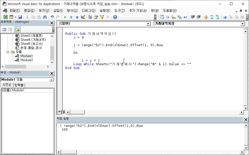This screenshot has width=249, height=155.
Task: Click the View Microsoft Excel icon
Action: coord(6,17)
